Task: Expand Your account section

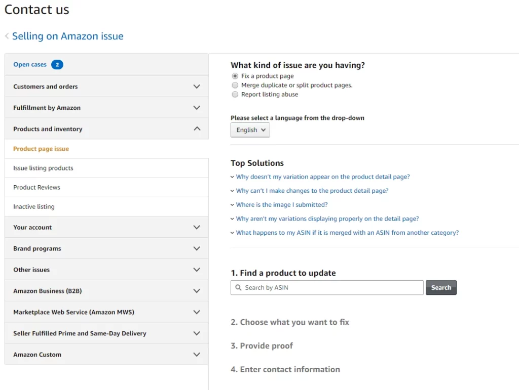Action: pyautogui.click(x=106, y=227)
